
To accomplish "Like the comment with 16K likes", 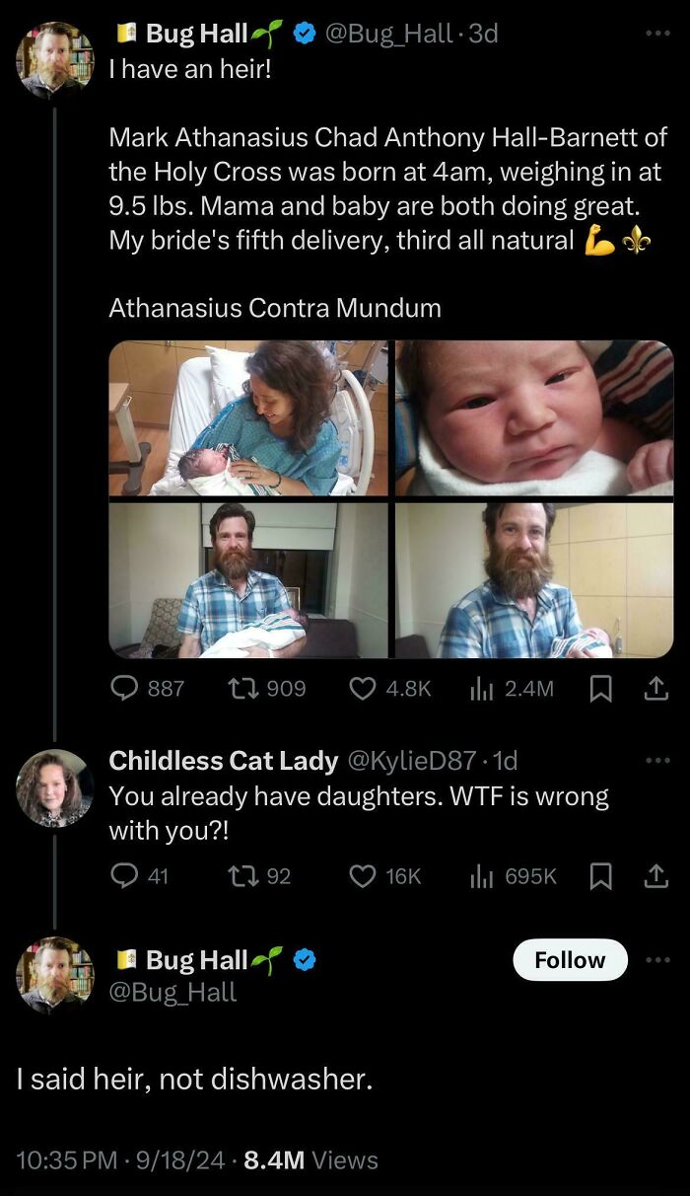I will (364, 875).
